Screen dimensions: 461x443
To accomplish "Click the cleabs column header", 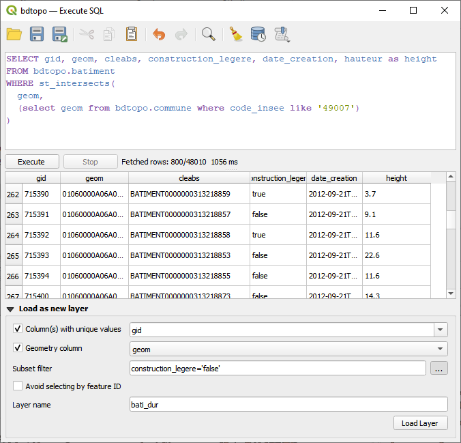I will [189, 178].
